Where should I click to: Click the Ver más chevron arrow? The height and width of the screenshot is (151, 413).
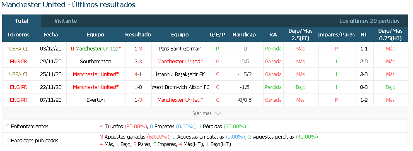pyautogui.click(x=218, y=113)
